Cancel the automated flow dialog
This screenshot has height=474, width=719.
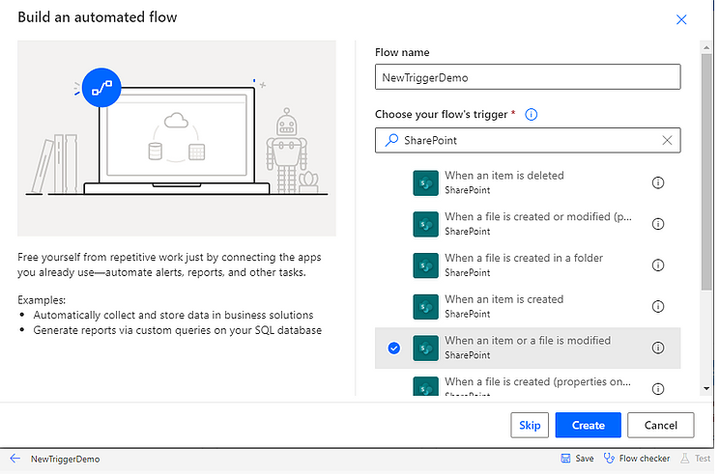661,425
